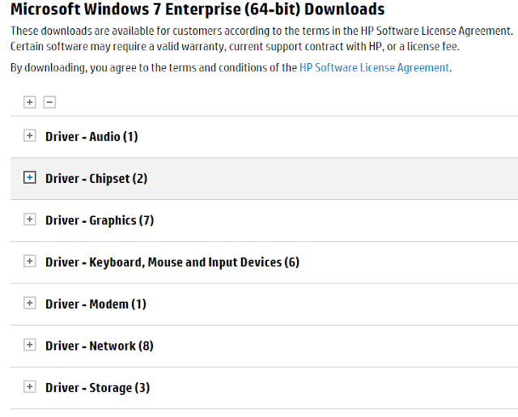Select the Driver - Storage (3) heading
Viewport: 518px width, 417px height.
click(x=97, y=388)
